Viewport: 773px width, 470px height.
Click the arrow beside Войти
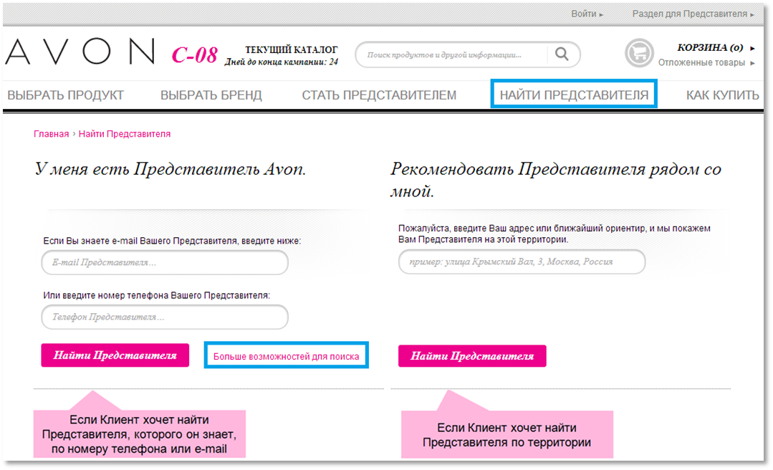pyautogui.click(x=601, y=15)
